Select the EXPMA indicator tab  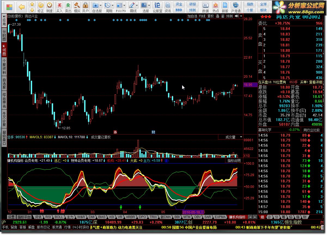click(x=220, y=217)
